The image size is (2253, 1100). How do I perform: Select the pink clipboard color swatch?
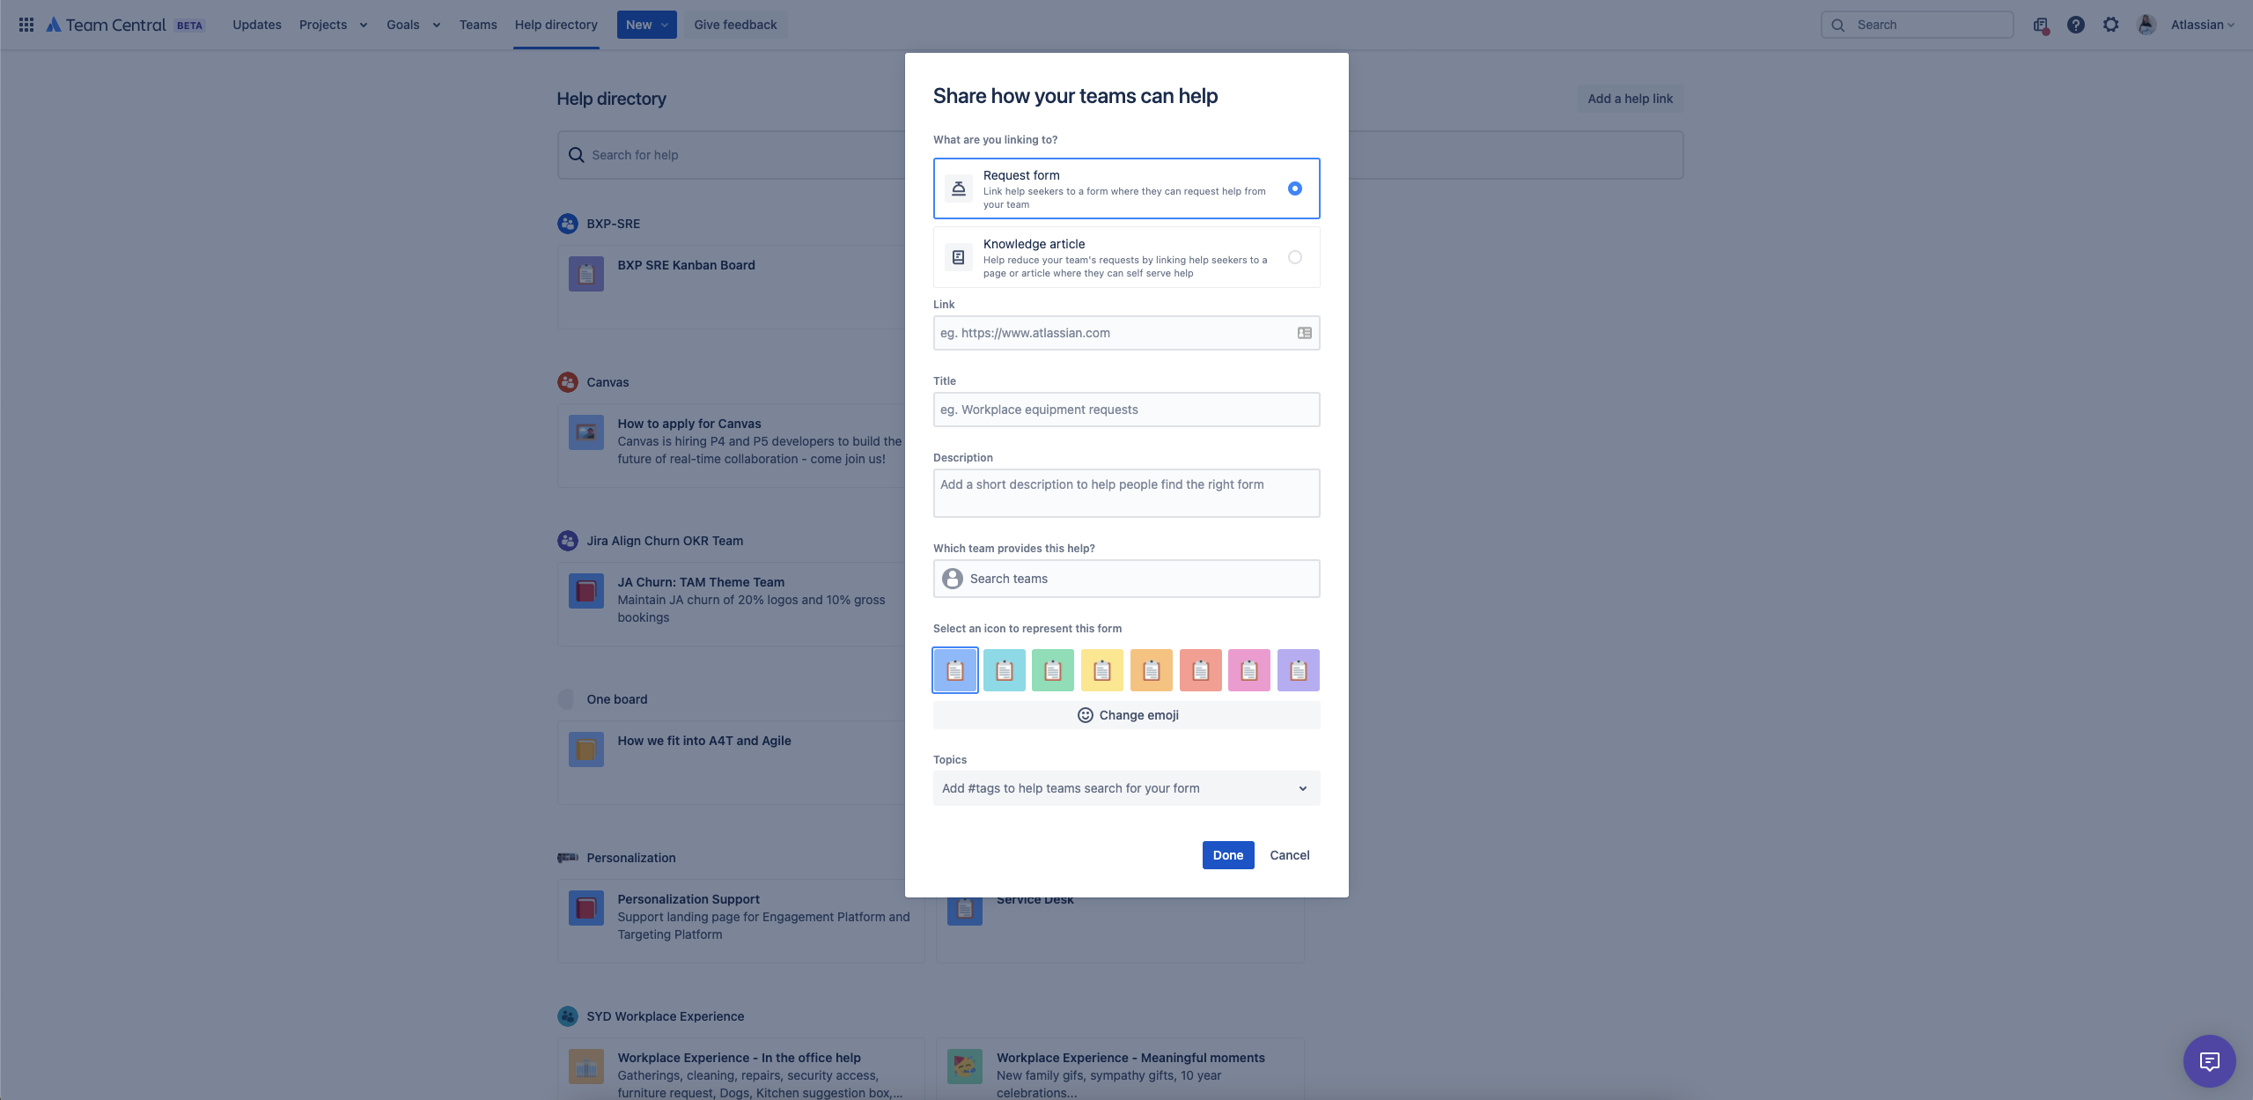[1248, 669]
